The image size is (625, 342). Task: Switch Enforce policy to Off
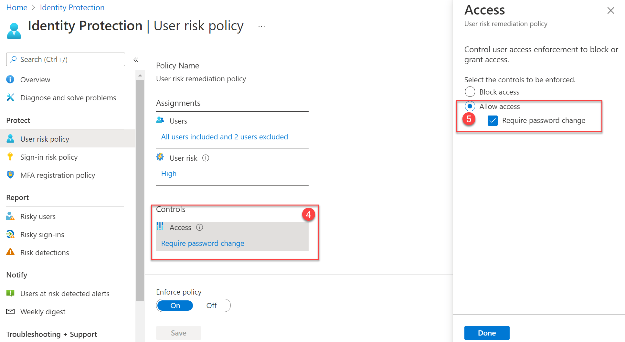pyautogui.click(x=212, y=305)
